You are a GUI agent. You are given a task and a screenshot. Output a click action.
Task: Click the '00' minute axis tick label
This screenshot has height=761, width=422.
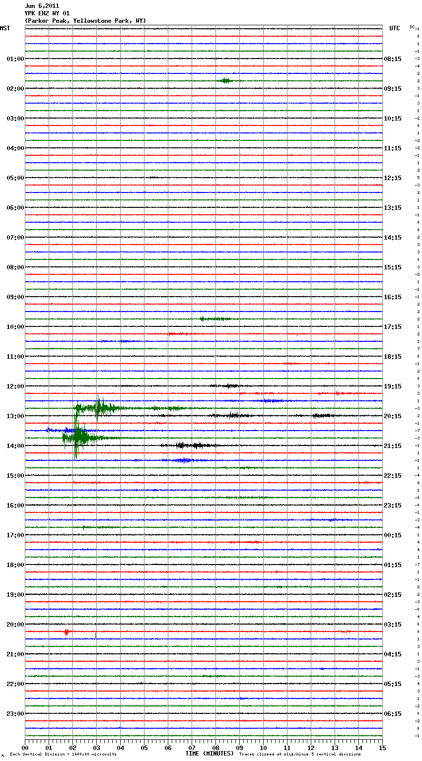pyautogui.click(x=25, y=748)
